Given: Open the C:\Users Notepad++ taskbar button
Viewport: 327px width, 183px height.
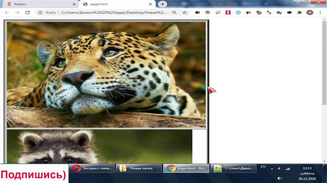Looking at the screenshot, I should (x=233, y=168).
